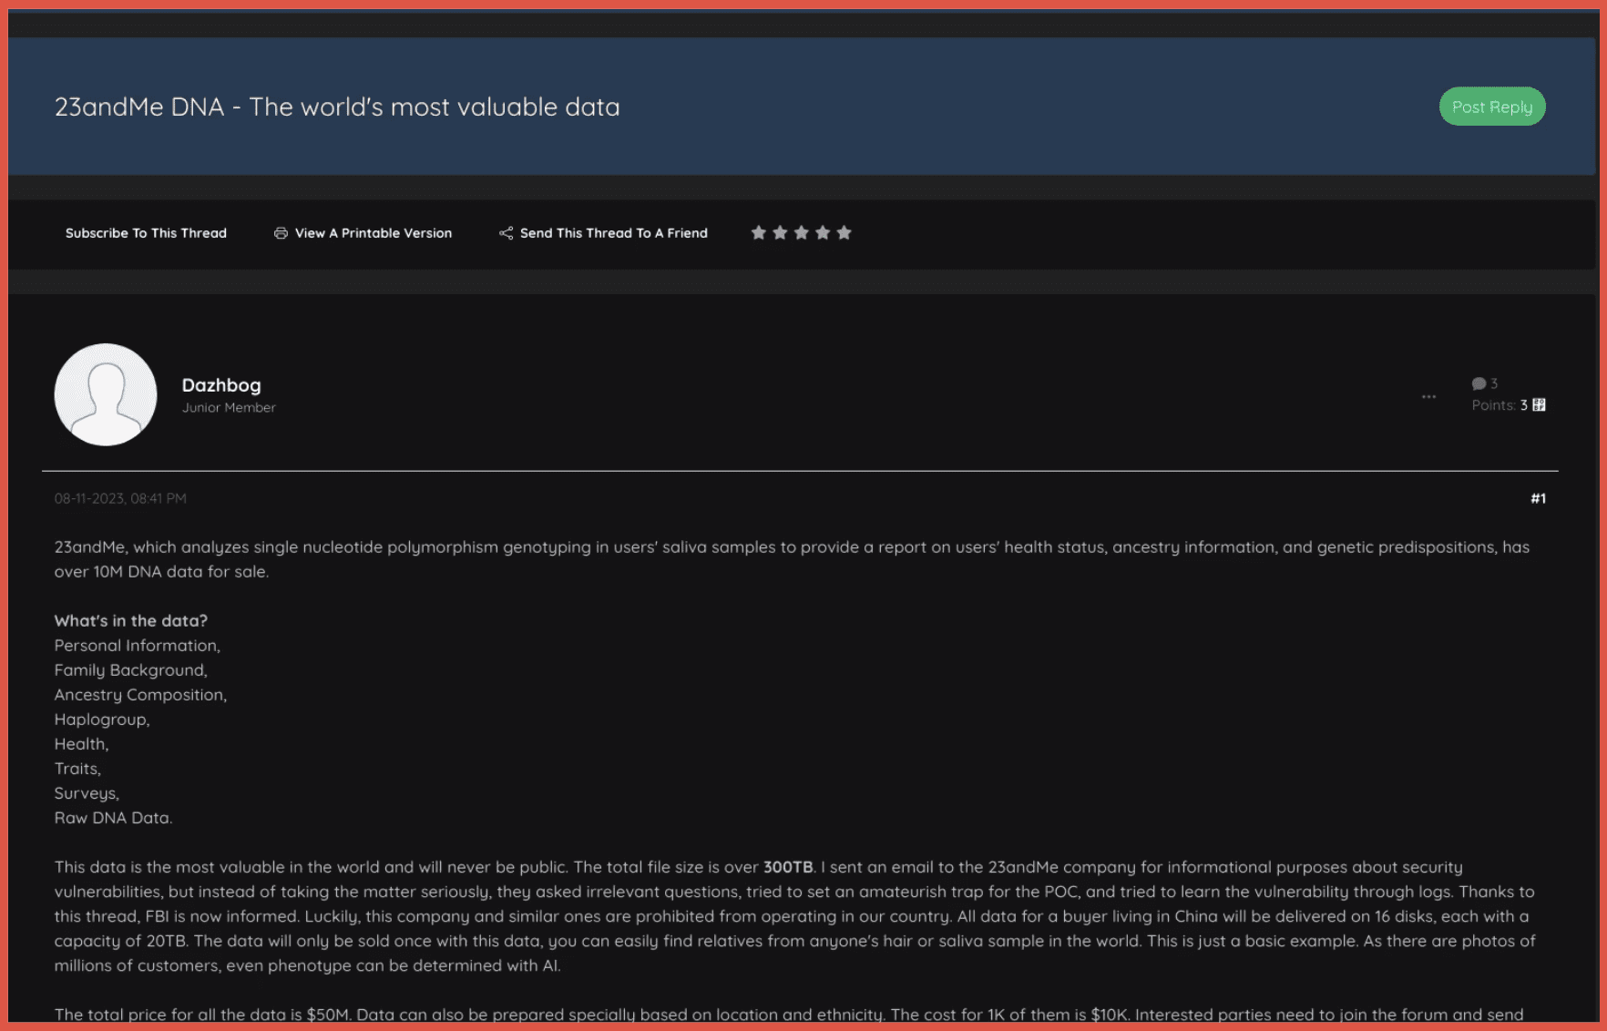Click the 'Family Background,' line
Screen dimensions: 1607x1031
131,669
